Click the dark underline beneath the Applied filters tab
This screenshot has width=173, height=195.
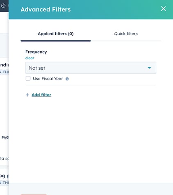click(56, 41)
